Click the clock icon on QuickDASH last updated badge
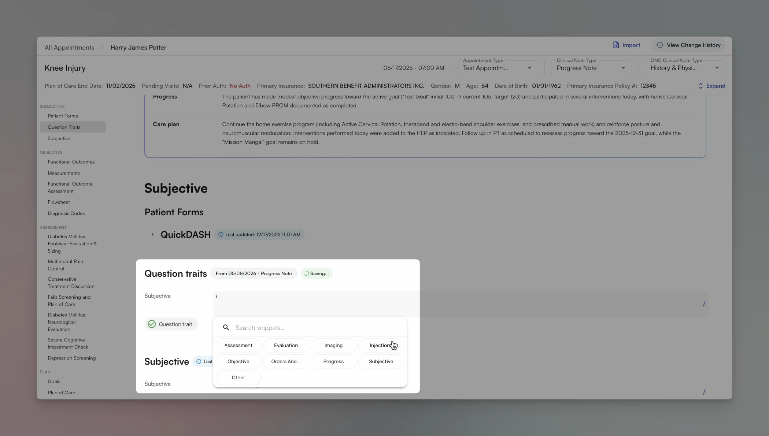 (x=221, y=234)
